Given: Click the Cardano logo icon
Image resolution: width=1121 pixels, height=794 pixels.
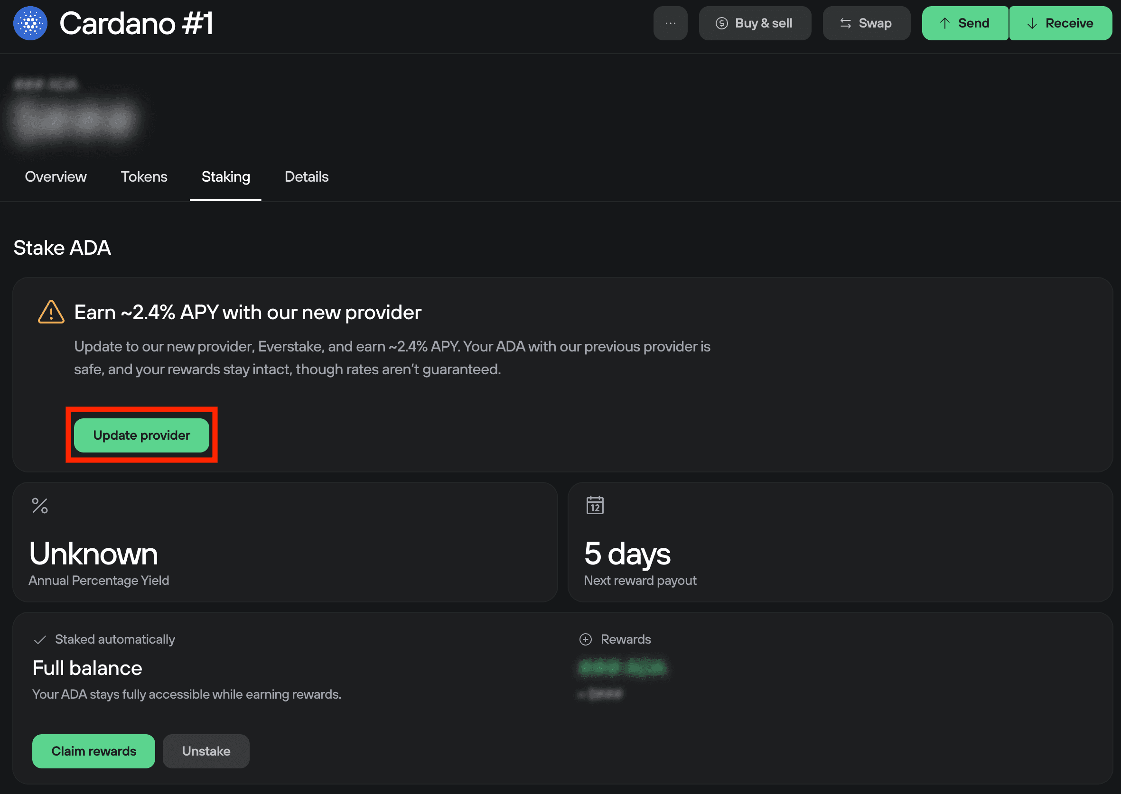Looking at the screenshot, I should (x=30, y=23).
